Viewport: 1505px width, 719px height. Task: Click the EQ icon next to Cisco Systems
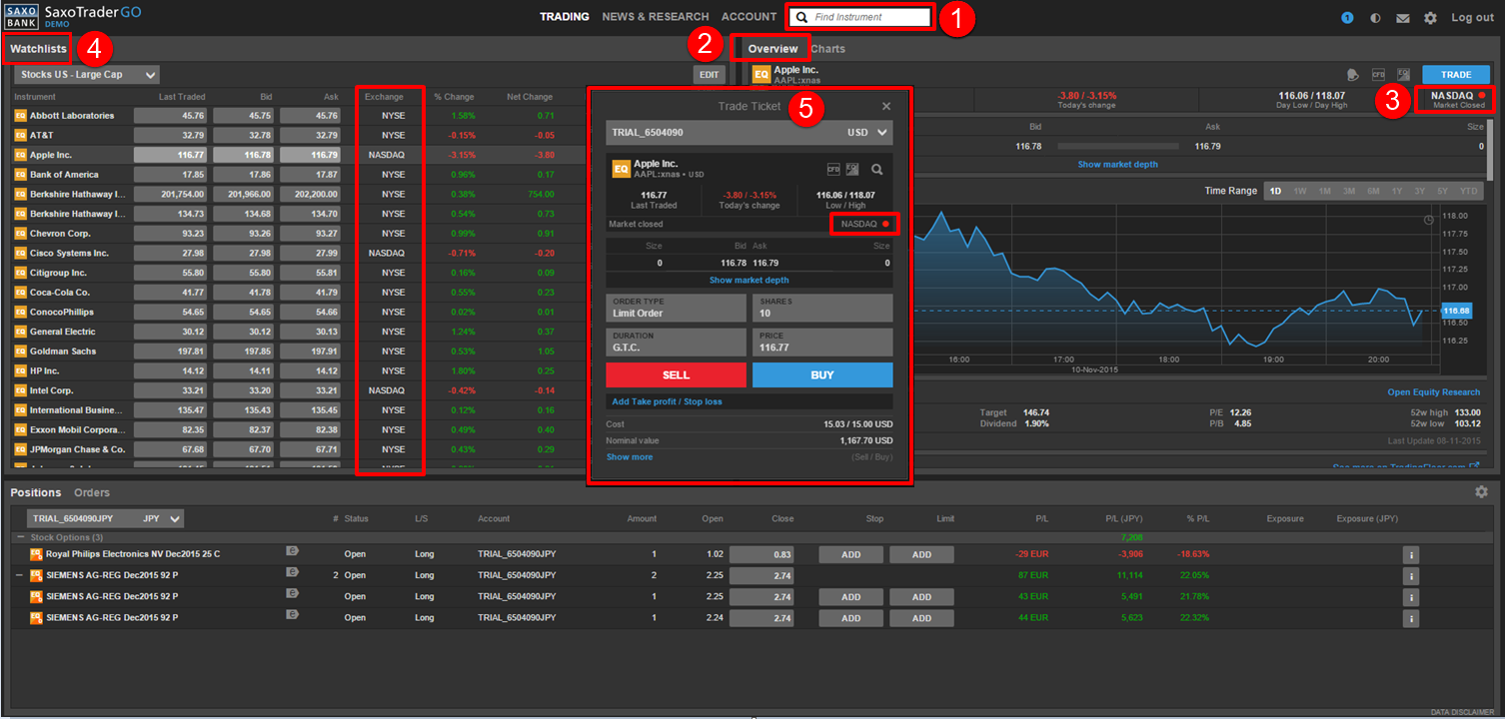(20, 254)
